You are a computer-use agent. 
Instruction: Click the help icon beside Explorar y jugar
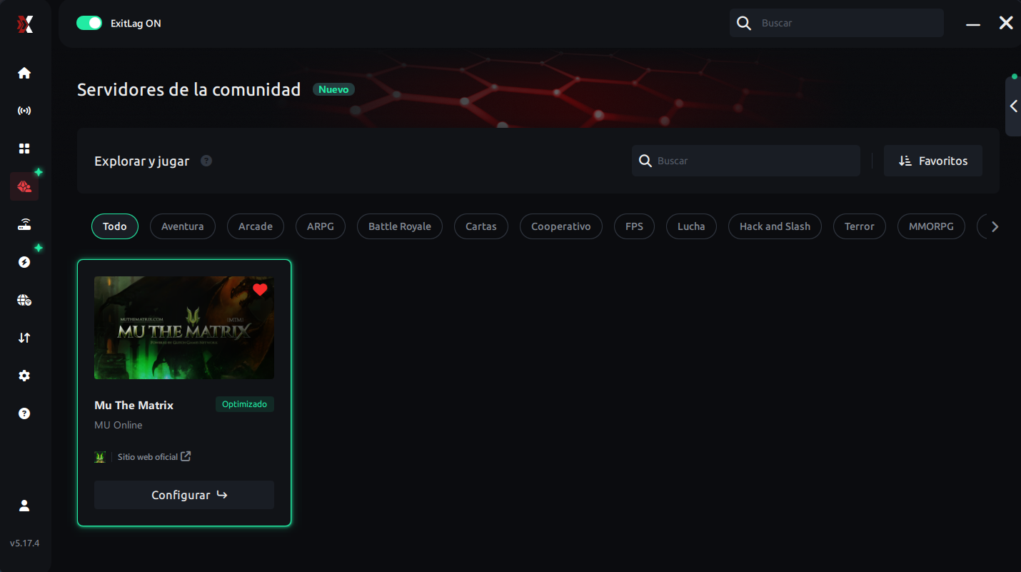pyautogui.click(x=206, y=161)
